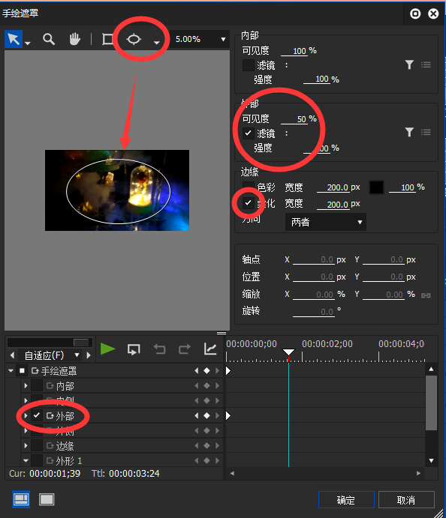The height and width of the screenshot is (518, 446).
Task: Add keyframe on 外部 row
Action: click(206, 415)
